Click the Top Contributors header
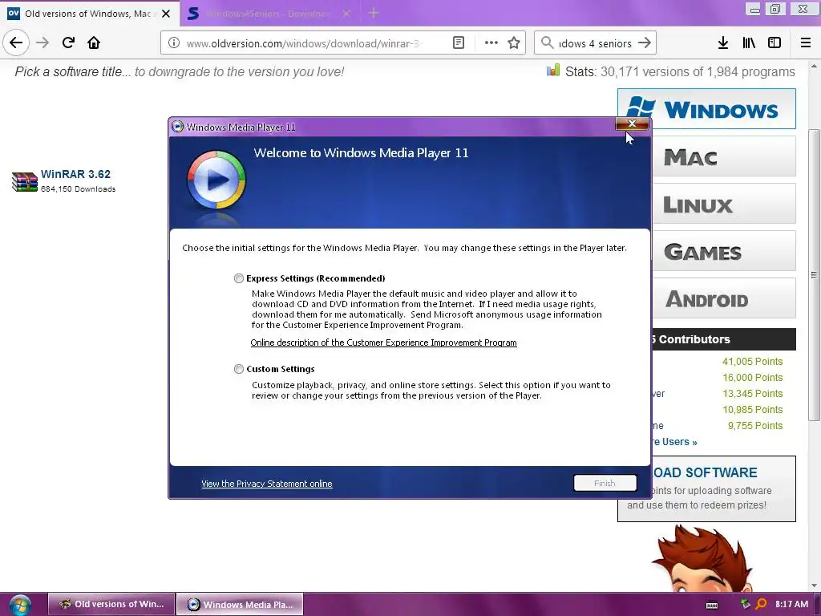Viewport: 821px width, 616px height. [x=724, y=339]
